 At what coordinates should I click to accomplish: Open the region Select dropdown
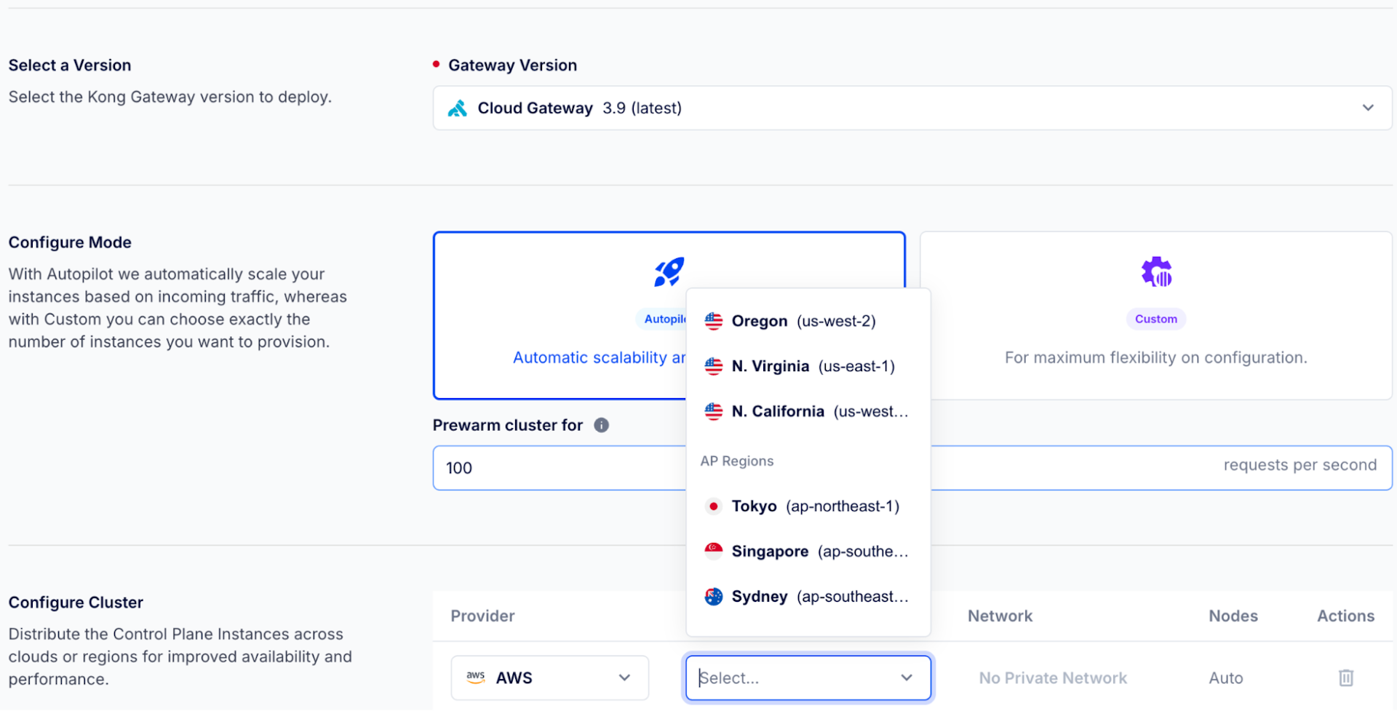(x=808, y=677)
